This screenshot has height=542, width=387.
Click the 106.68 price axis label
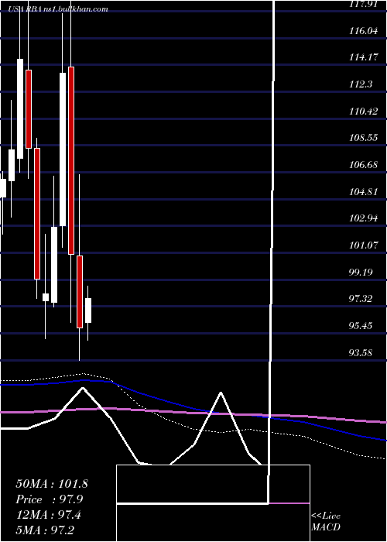tap(364, 165)
